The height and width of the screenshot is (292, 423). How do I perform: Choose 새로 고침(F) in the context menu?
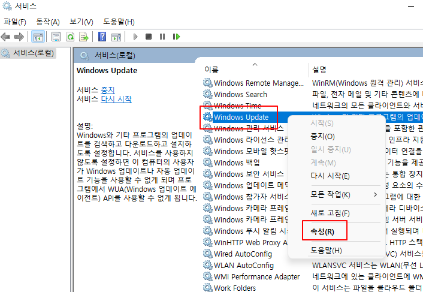coord(330,213)
